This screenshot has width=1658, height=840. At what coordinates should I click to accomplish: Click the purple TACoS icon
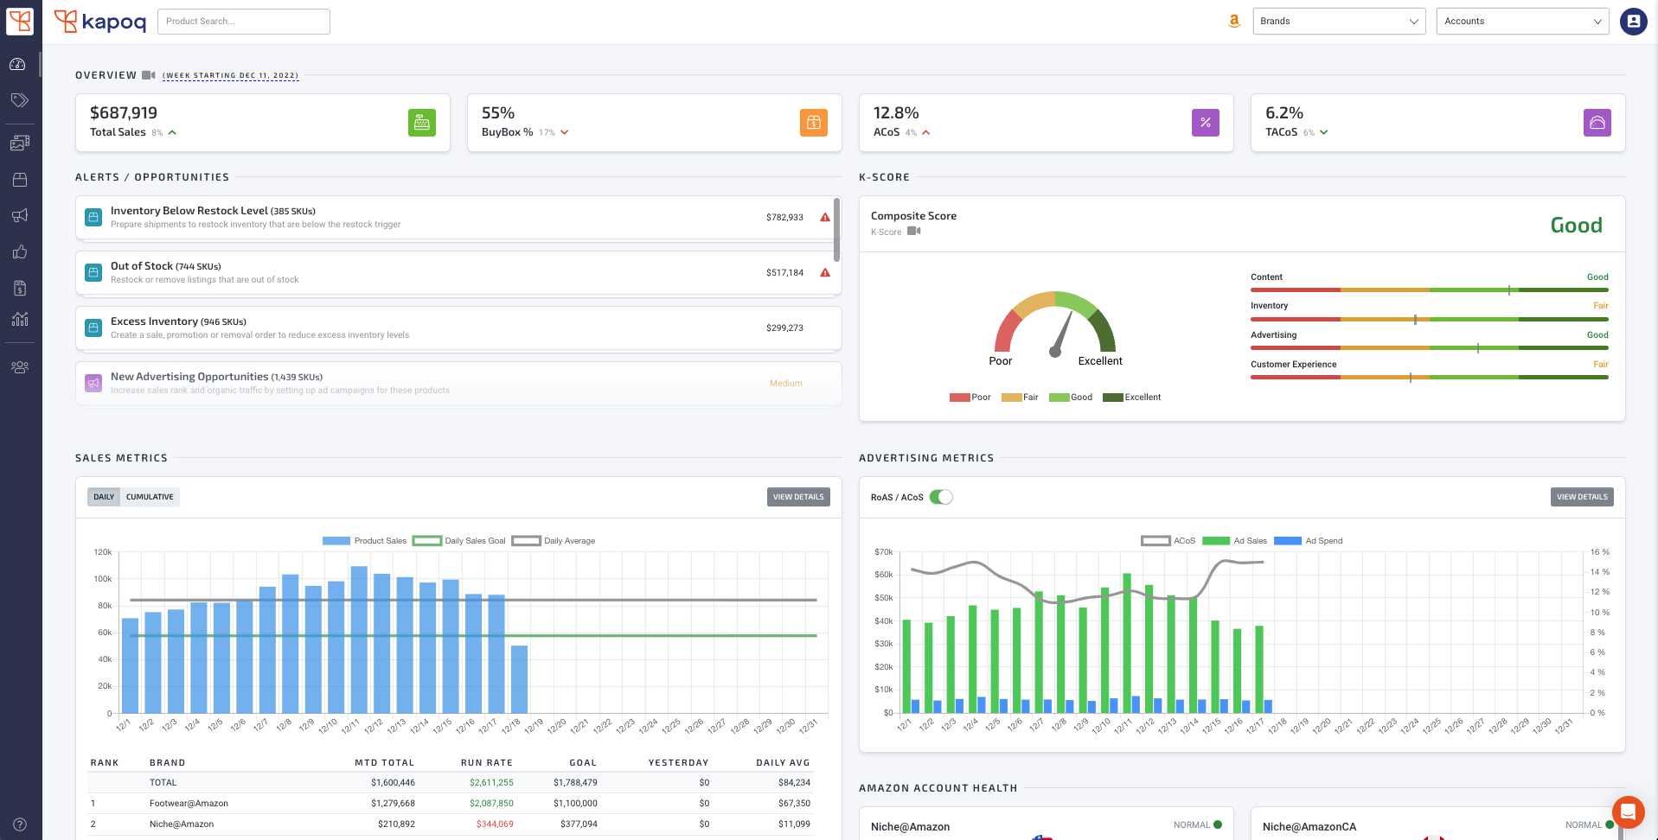coord(1597,123)
